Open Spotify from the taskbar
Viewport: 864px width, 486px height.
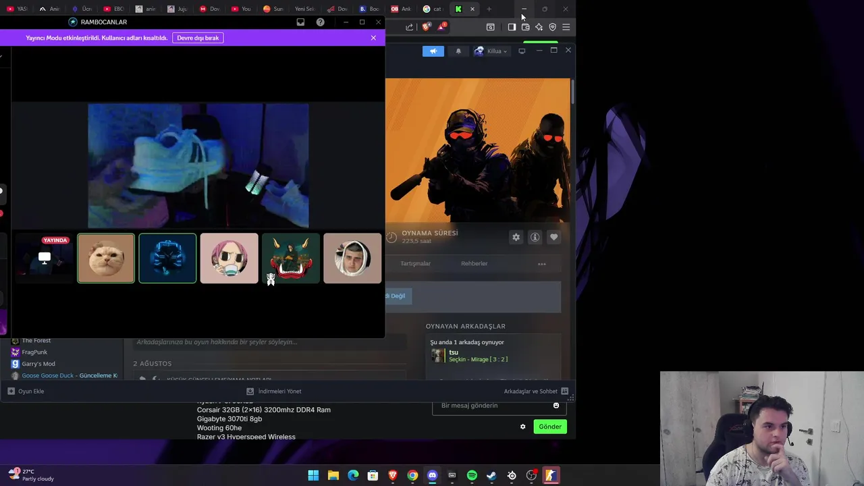tap(472, 475)
